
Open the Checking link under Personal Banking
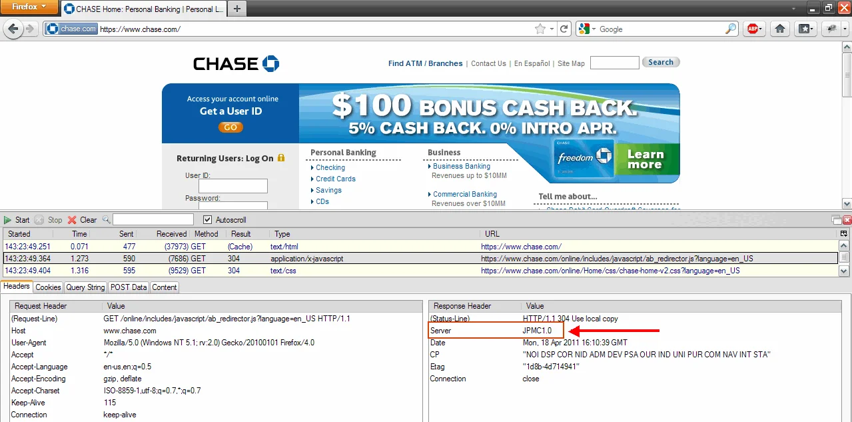click(x=330, y=167)
